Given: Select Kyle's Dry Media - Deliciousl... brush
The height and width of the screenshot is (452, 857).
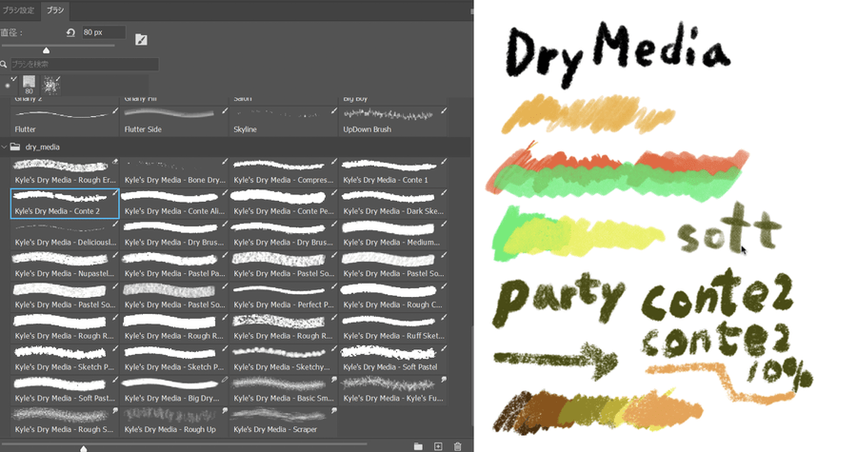Looking at the screenshot, I should pos(65,234).
